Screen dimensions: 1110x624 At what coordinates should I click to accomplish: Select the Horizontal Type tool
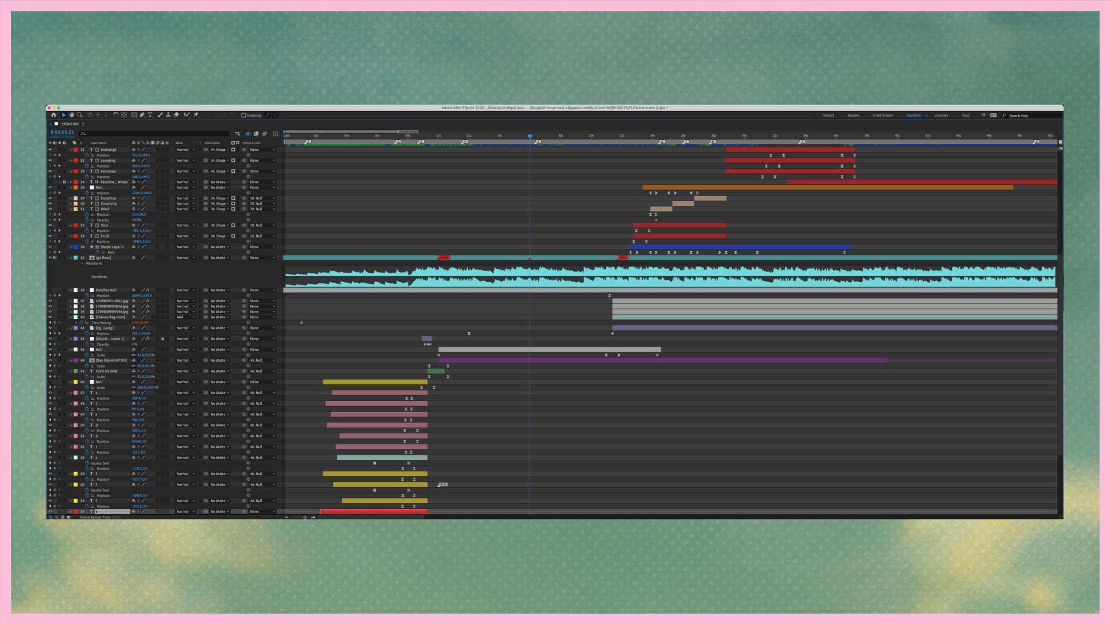pos(150,115)
